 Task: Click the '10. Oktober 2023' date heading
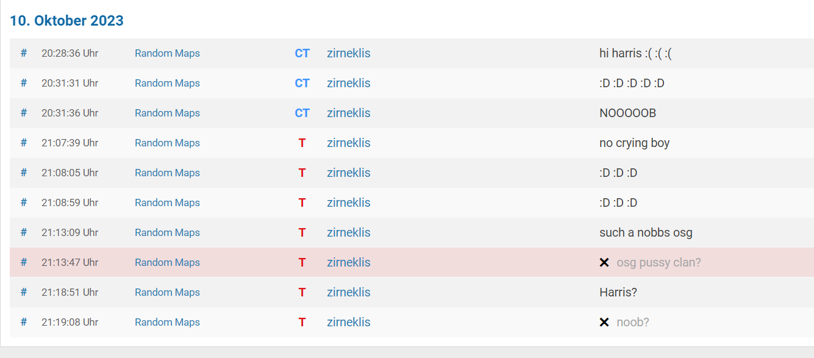[66, 21]
